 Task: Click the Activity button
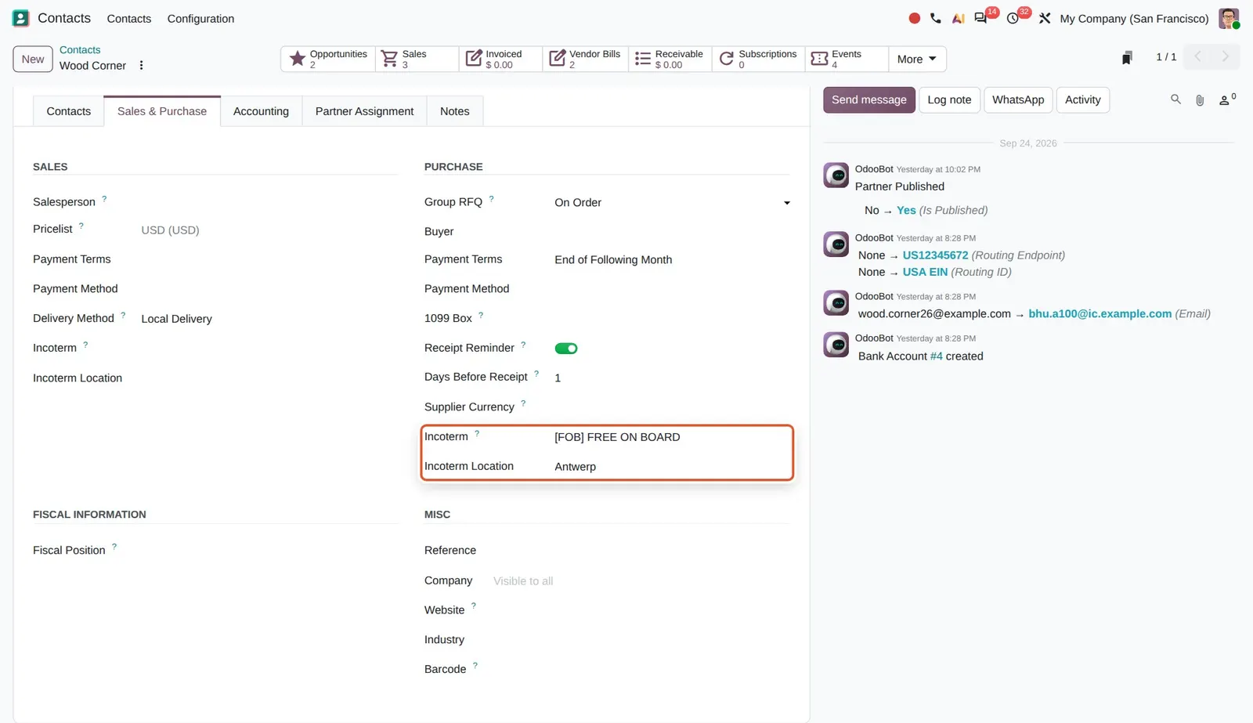1082,99
